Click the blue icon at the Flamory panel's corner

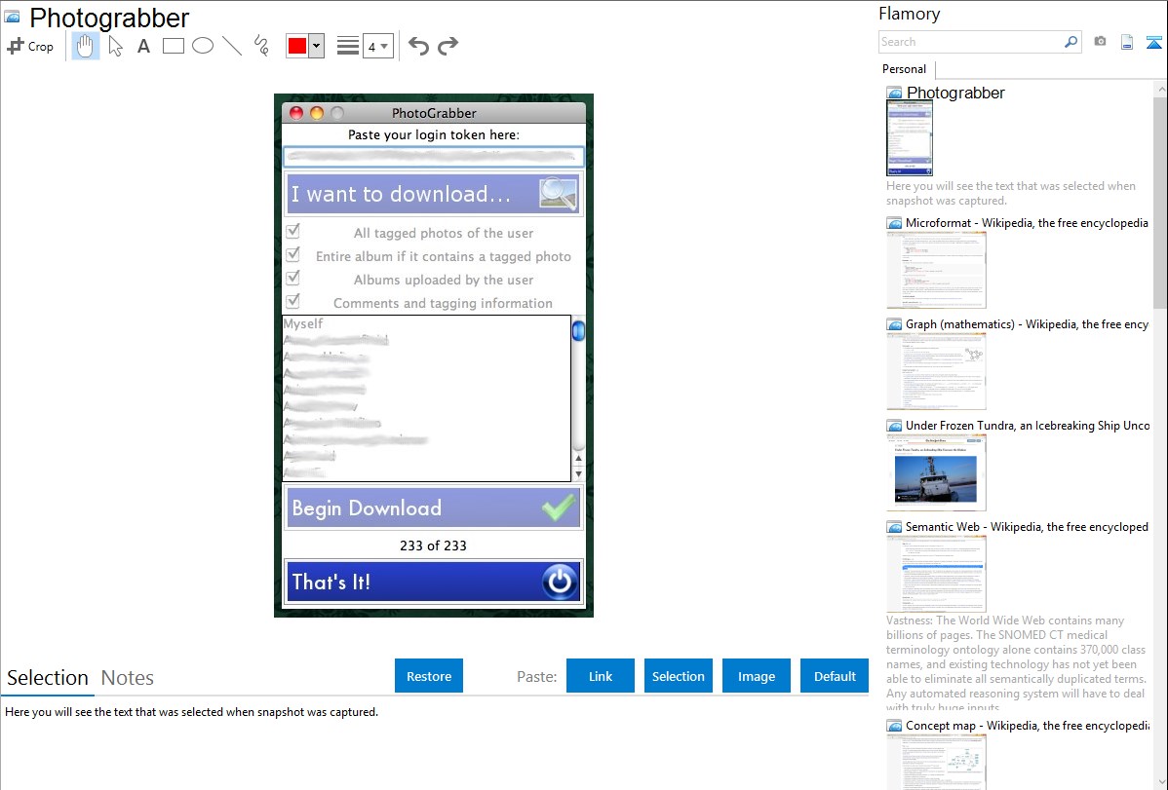1153,42
